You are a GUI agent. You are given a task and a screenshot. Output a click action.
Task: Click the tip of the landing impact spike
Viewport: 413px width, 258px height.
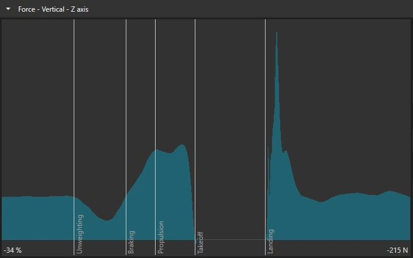coord(277,33)
